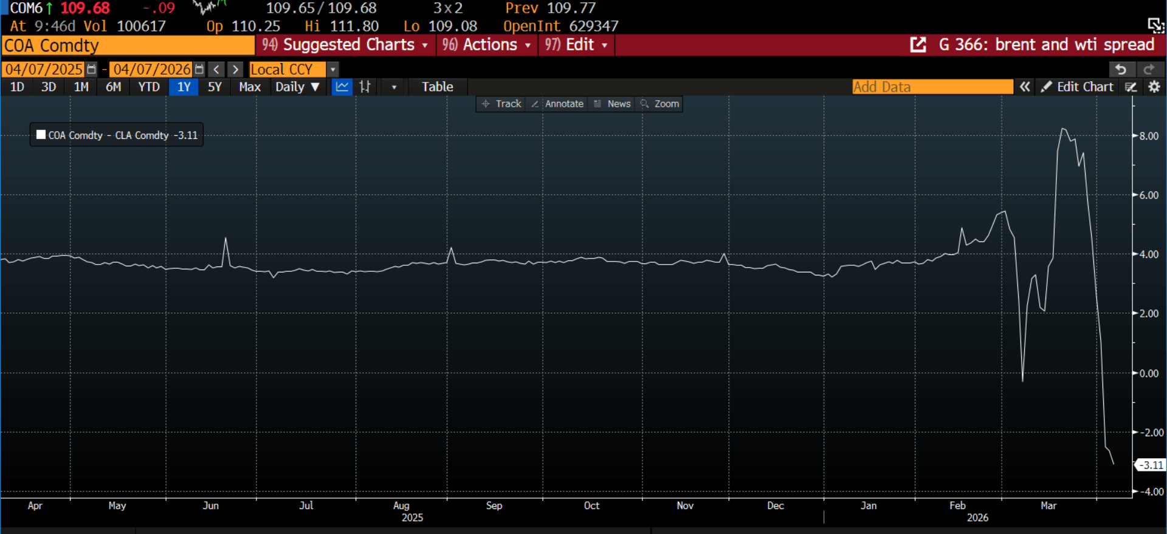
Task: Switch to the bar chart icon
Action: tap(365, 87)
